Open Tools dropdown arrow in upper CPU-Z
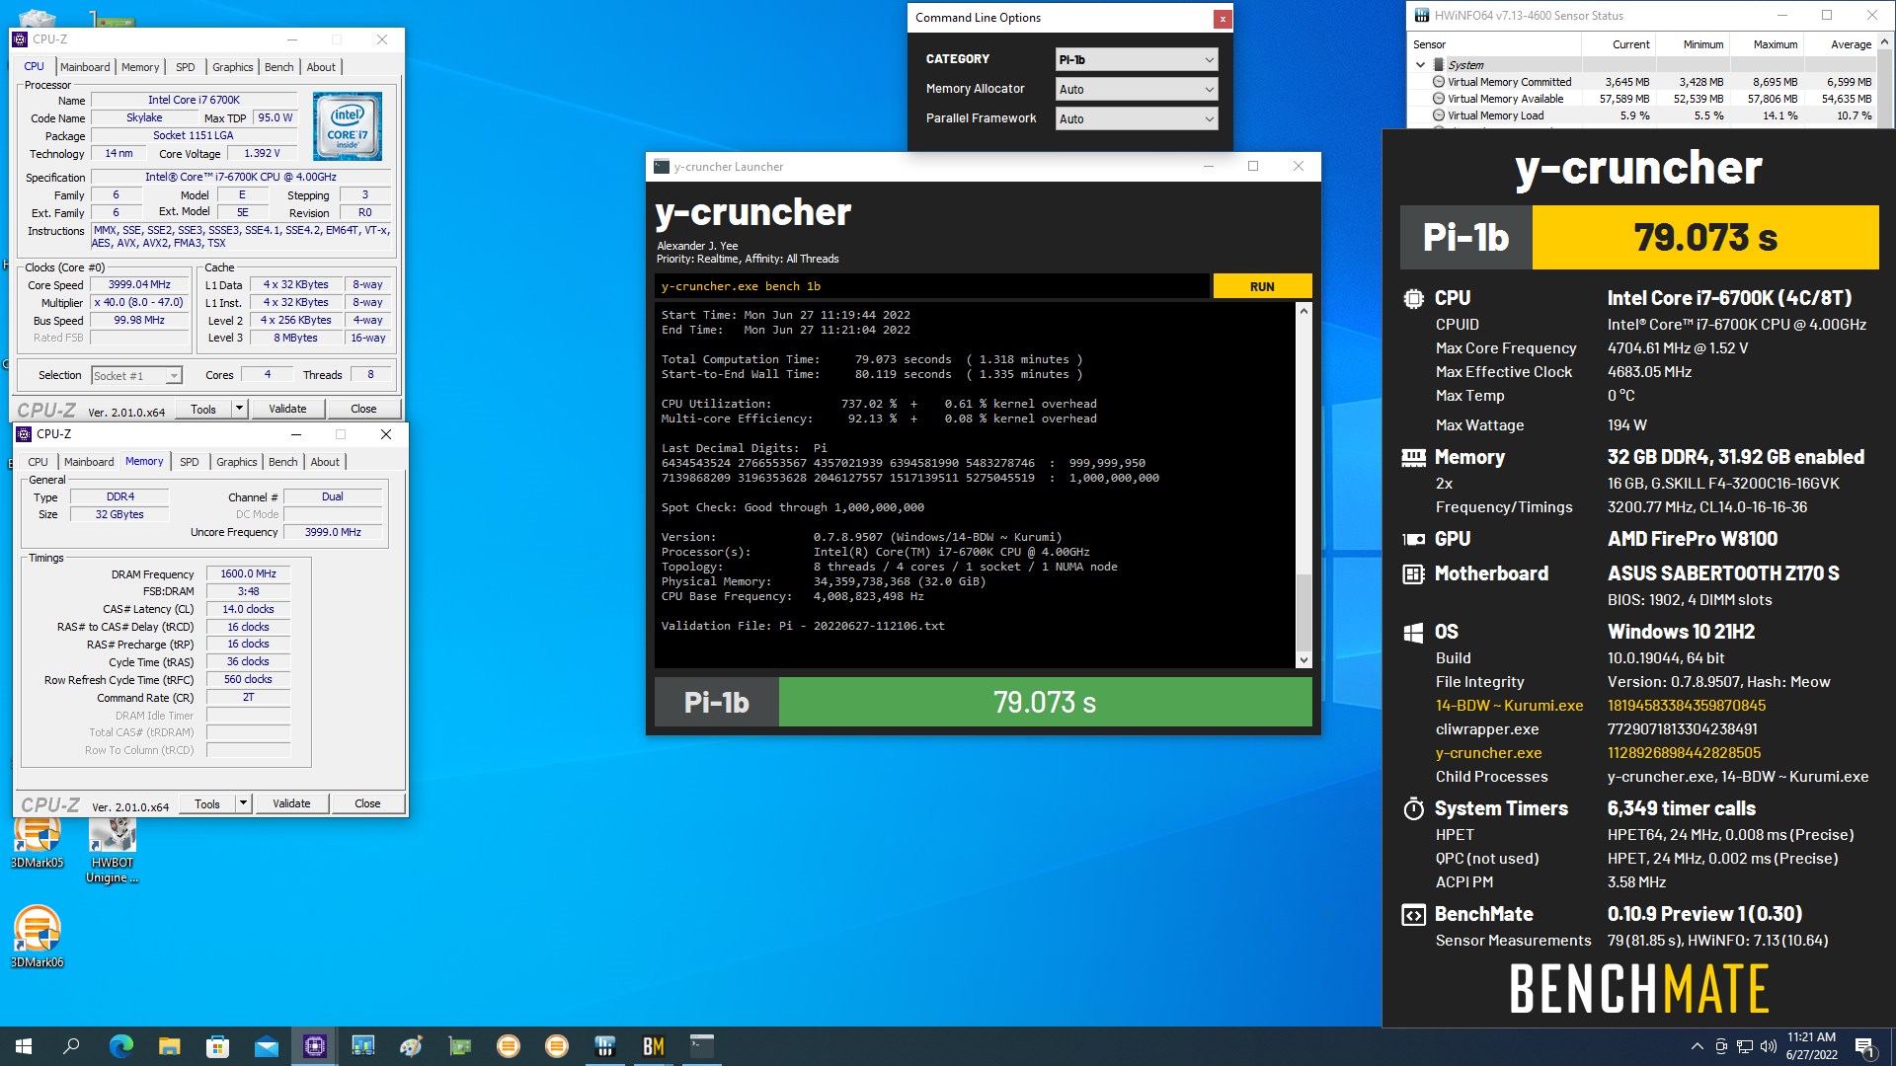 click(239, 409)
